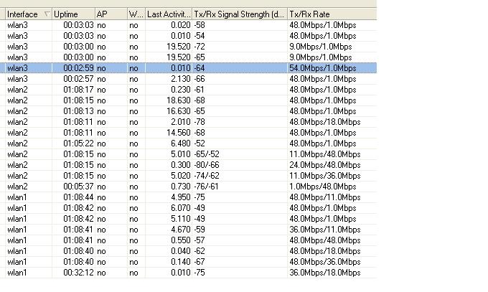Select wlan2 row with uptime 01:05:22
The image size is (488, 292).
pyautogui.click(x=188, y=143)
